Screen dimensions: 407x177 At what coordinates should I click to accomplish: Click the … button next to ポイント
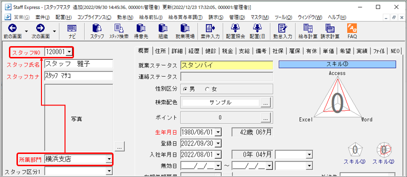coord(265,118)
